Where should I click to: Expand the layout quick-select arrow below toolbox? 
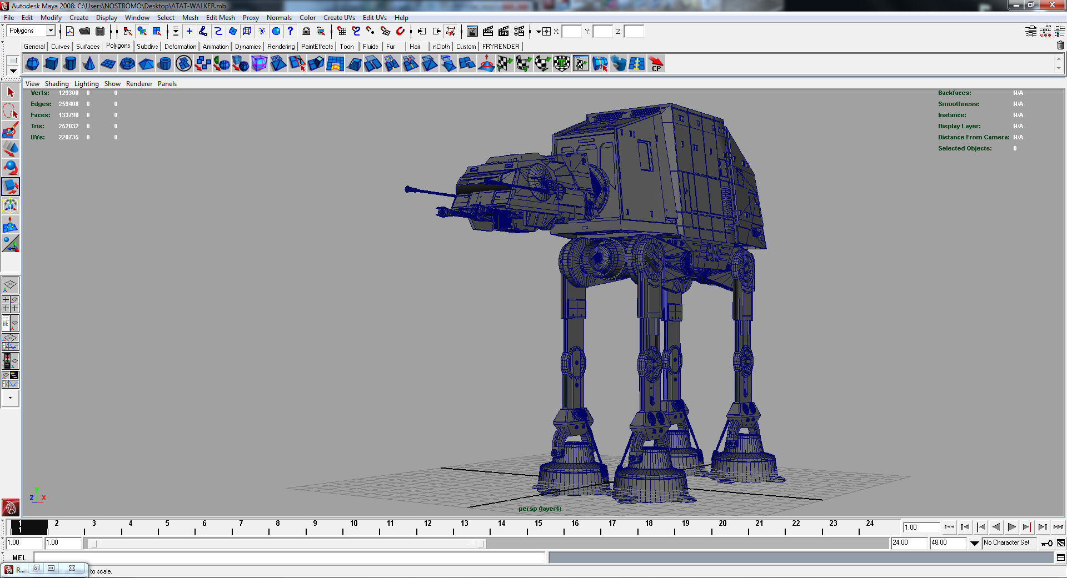click(x=11, y=398)
